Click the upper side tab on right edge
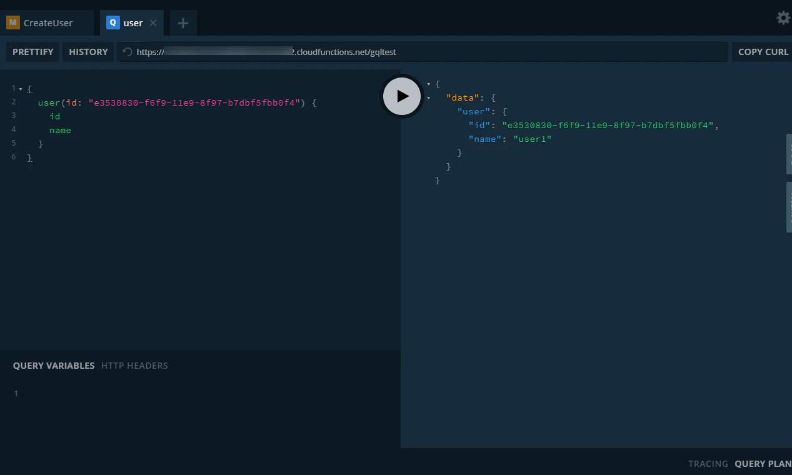Screen dimensions: 792x475 pos(789,154)
